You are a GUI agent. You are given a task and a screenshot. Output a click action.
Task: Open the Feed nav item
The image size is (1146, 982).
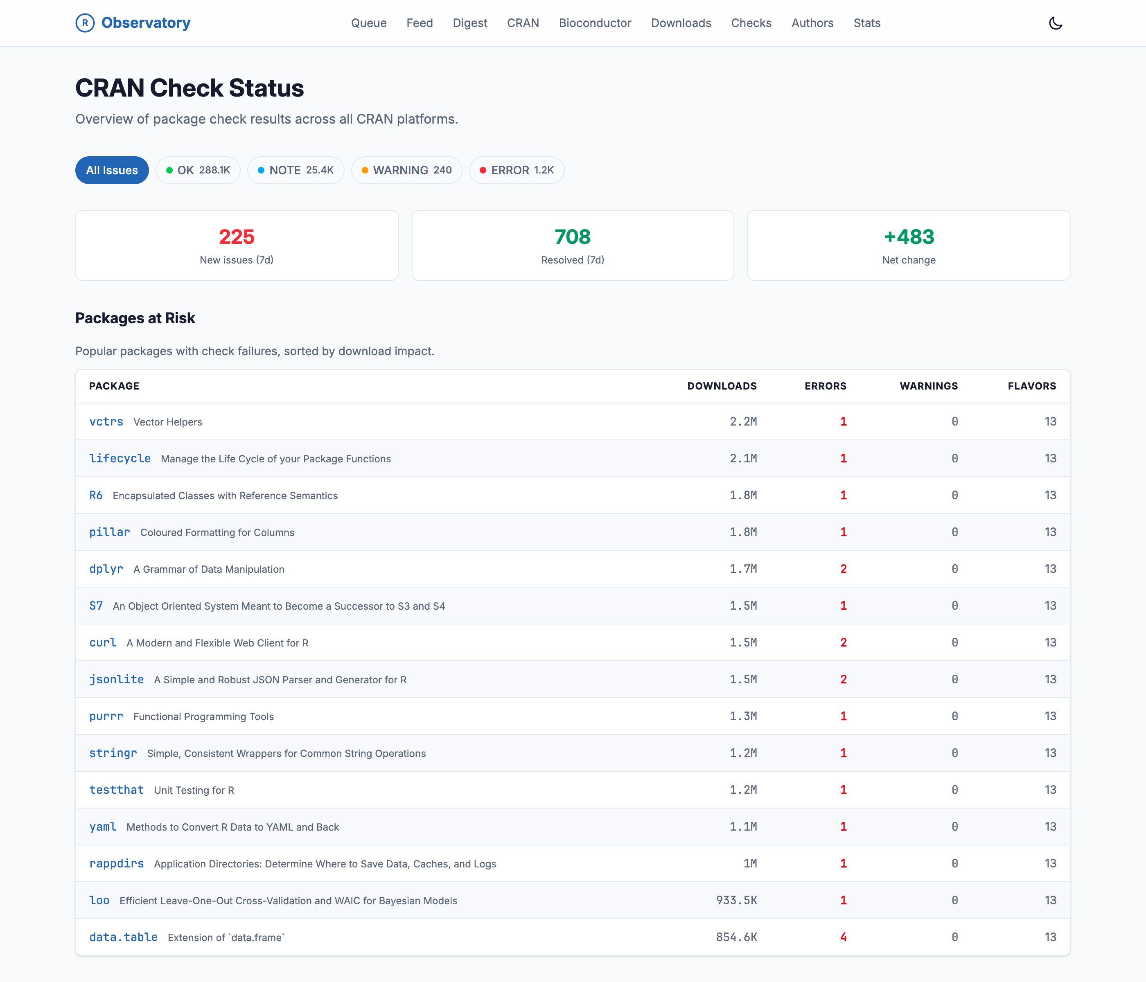(419, 23)
